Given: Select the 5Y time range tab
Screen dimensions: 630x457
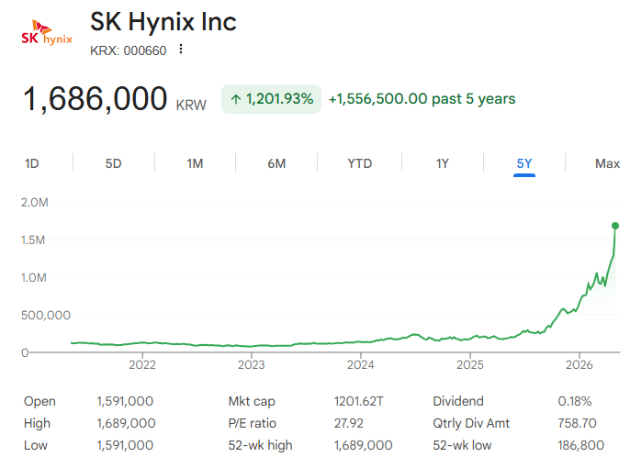Looking at the screenshot, I should 523,163.
